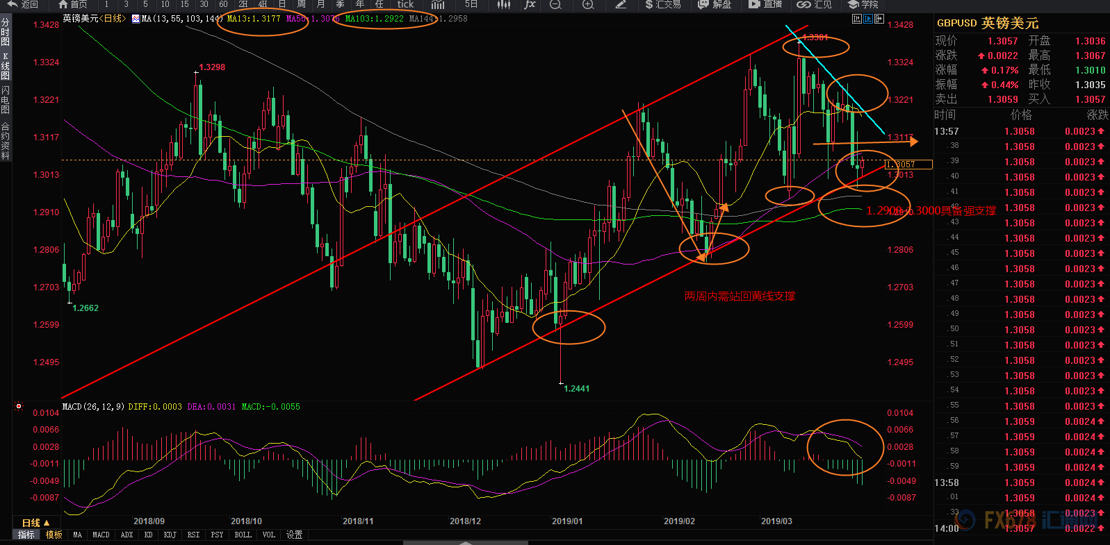Click the MA indicator icon beside chart title
This screenshot has height=545, width=1110.
(136, 19)
